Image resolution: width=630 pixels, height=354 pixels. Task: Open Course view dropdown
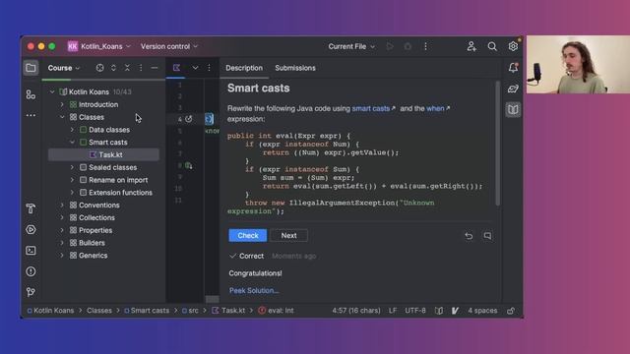click(x=64, y=68)
